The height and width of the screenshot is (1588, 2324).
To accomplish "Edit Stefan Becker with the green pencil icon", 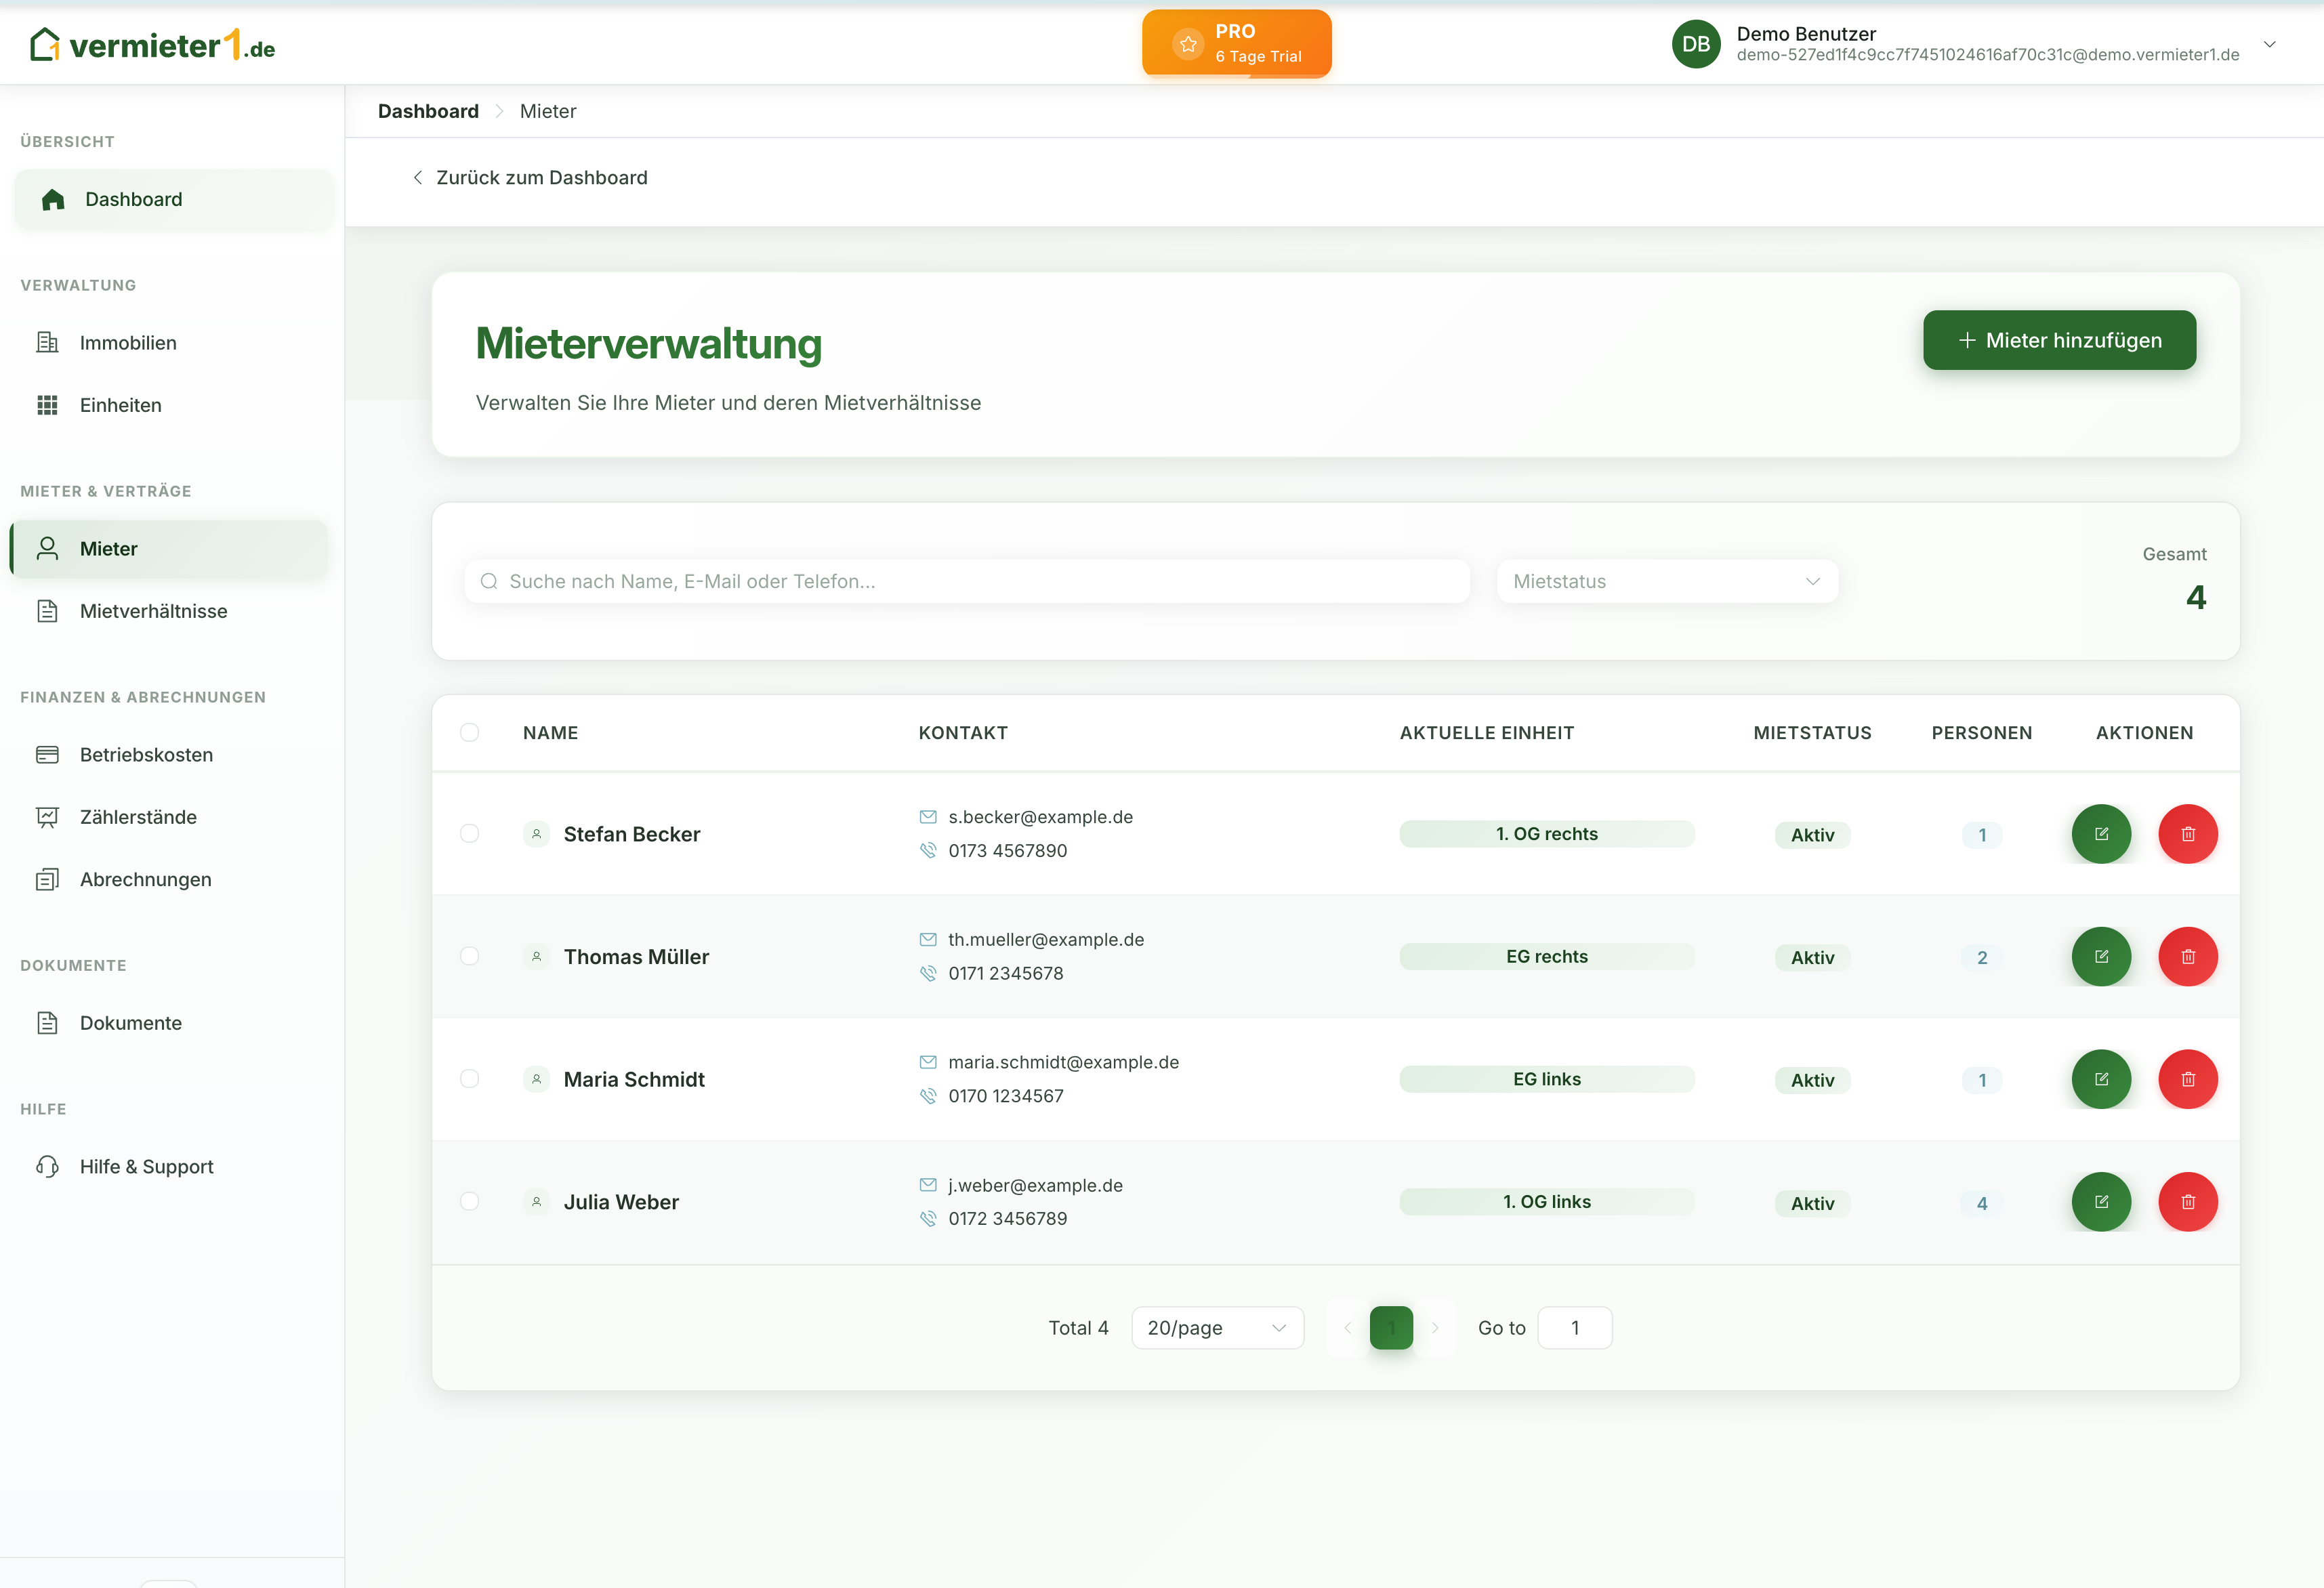I will click(2101, 833).
